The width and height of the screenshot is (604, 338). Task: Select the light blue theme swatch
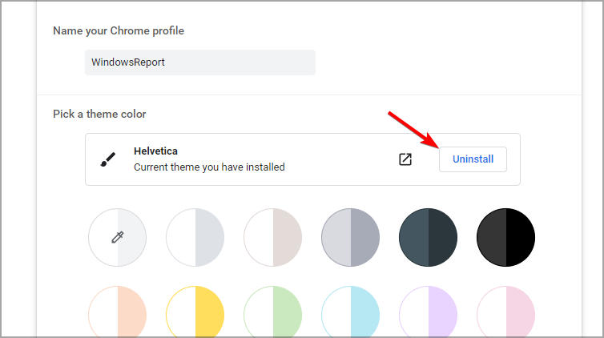tap(351, 312)
